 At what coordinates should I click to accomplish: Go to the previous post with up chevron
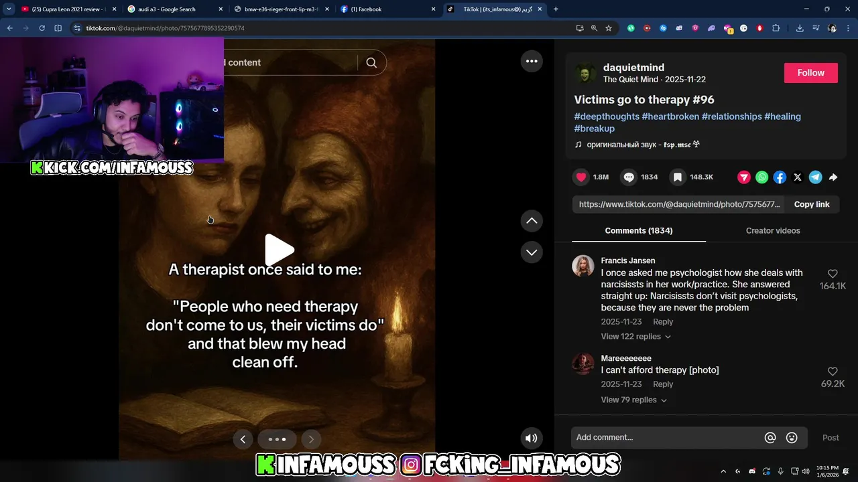click(x=532, y=221)
